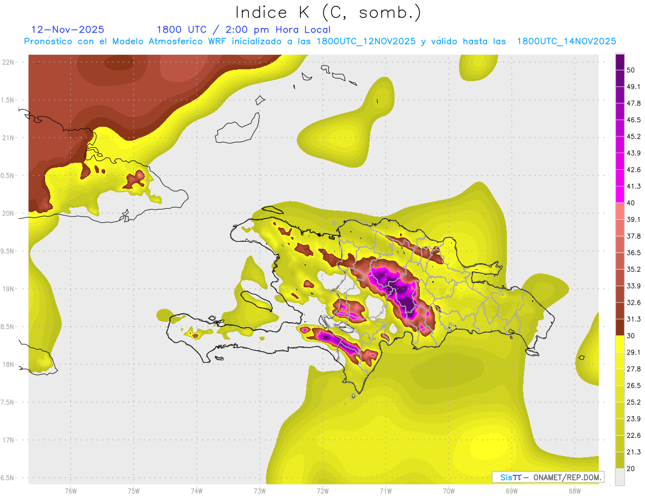
Task: Click the 'Indice K (C, somb.)' title
Action: coord(328,12)
